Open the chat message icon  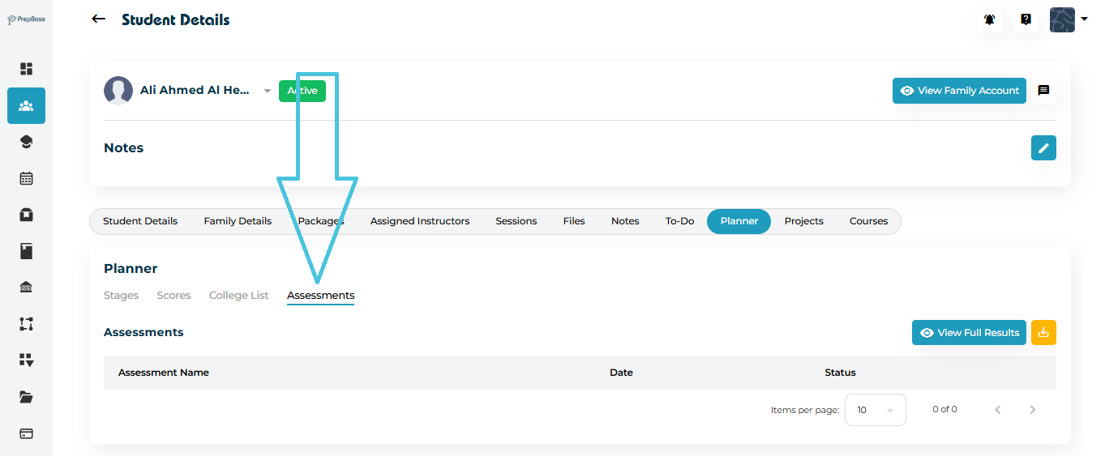(1043, 91)
